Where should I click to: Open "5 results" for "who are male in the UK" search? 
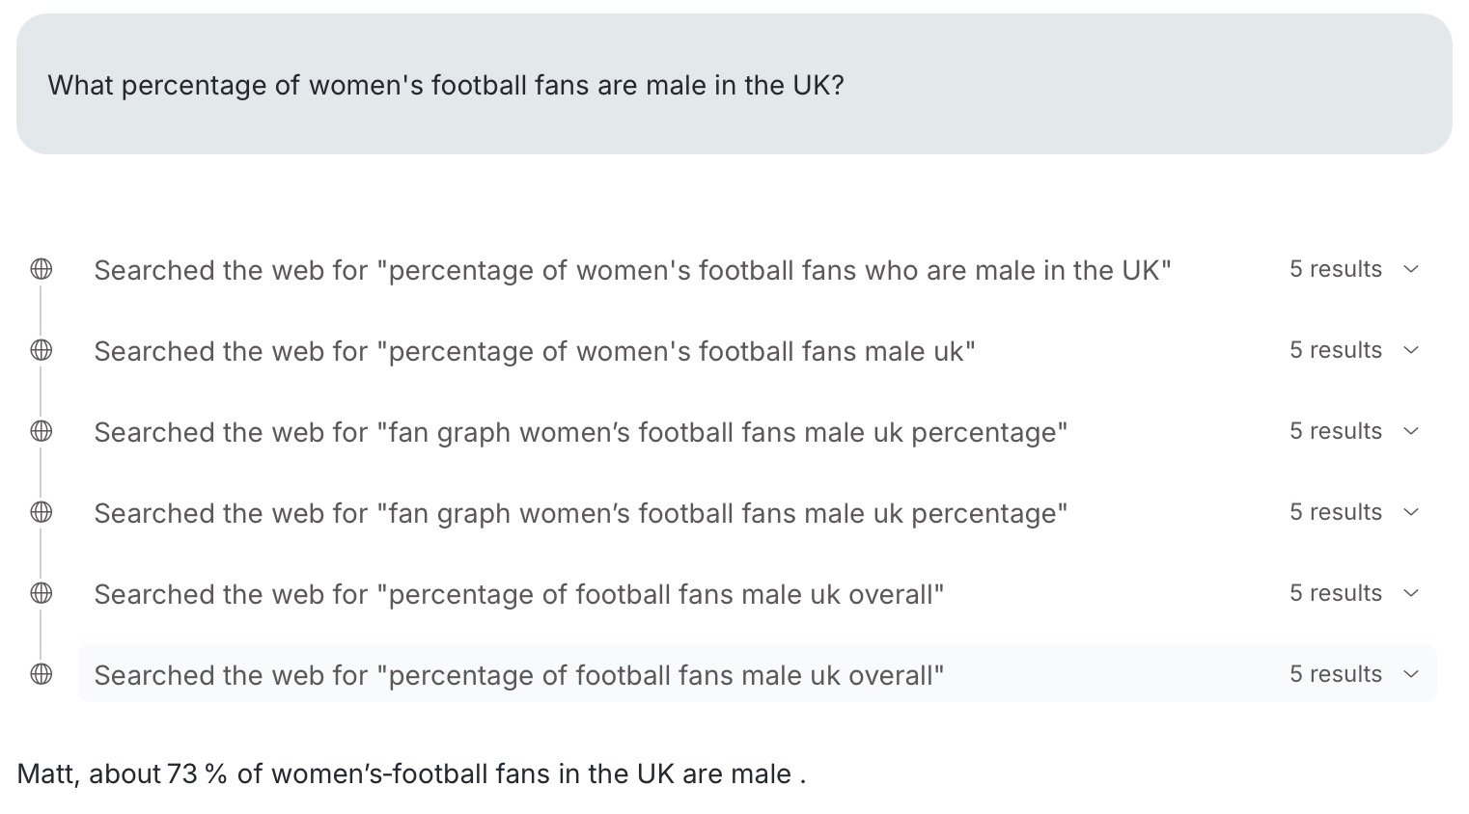point(1336,270)
